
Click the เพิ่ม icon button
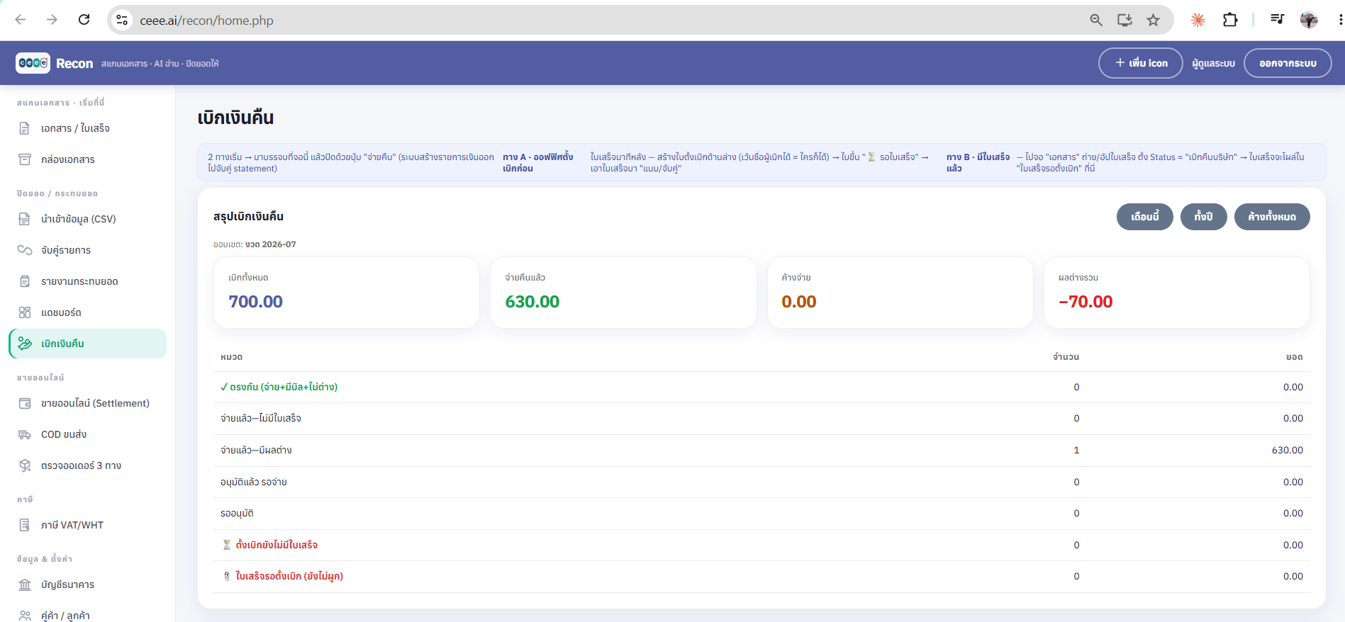coord(1141,63)
